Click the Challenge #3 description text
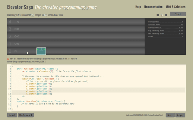Viewport: 193px width, 120px height. tap(35, 15)
